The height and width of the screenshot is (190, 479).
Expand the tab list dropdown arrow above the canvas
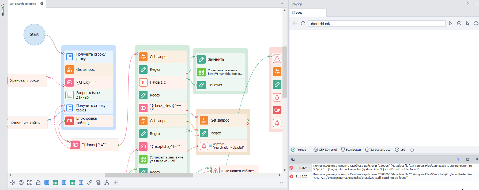[282, 4]
